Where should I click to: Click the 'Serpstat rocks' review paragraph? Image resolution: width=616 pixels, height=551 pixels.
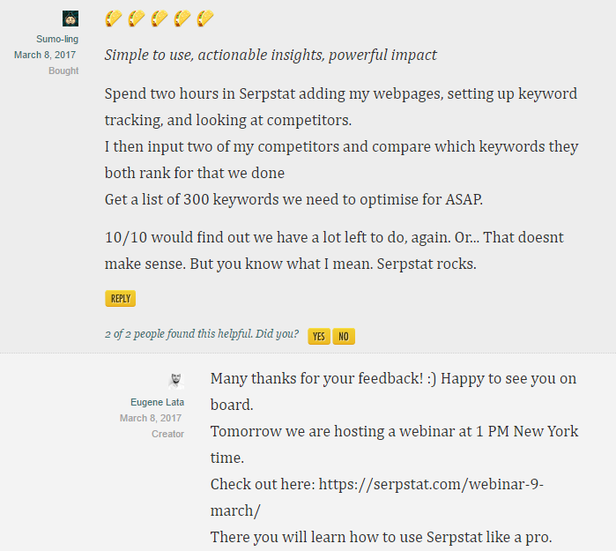[x=334, y=250]
